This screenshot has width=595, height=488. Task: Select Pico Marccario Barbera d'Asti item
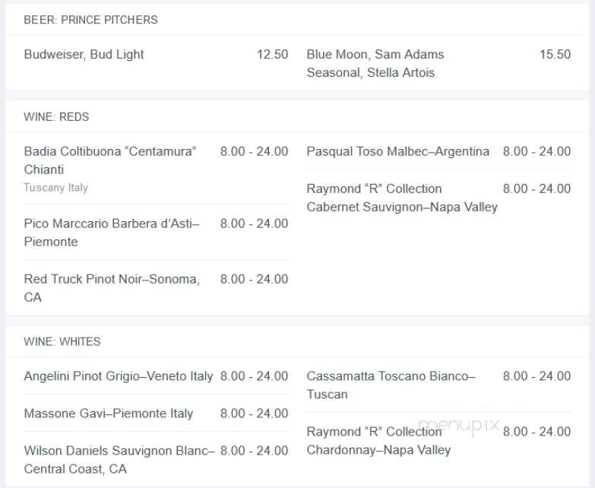[x=112, y=233]
